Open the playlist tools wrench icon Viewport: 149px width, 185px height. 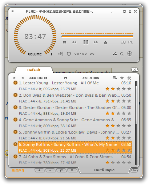pos(129,78)
